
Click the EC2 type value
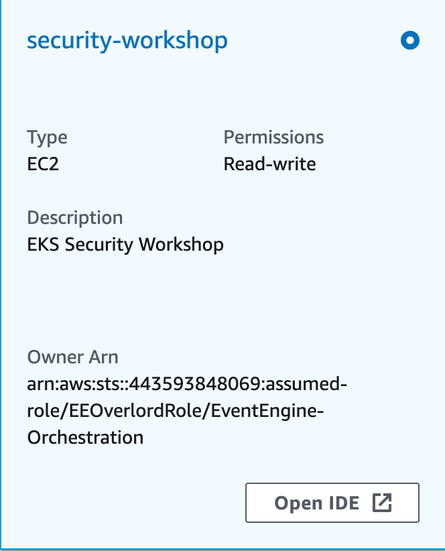tap(43, 164)
